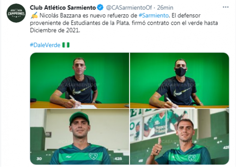Click the CSA crest on green cap player's jersey

pos(93,156)
